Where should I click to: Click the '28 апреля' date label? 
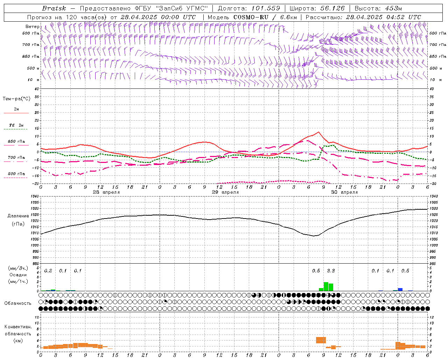pyautogui.click(x=106, y=192)
